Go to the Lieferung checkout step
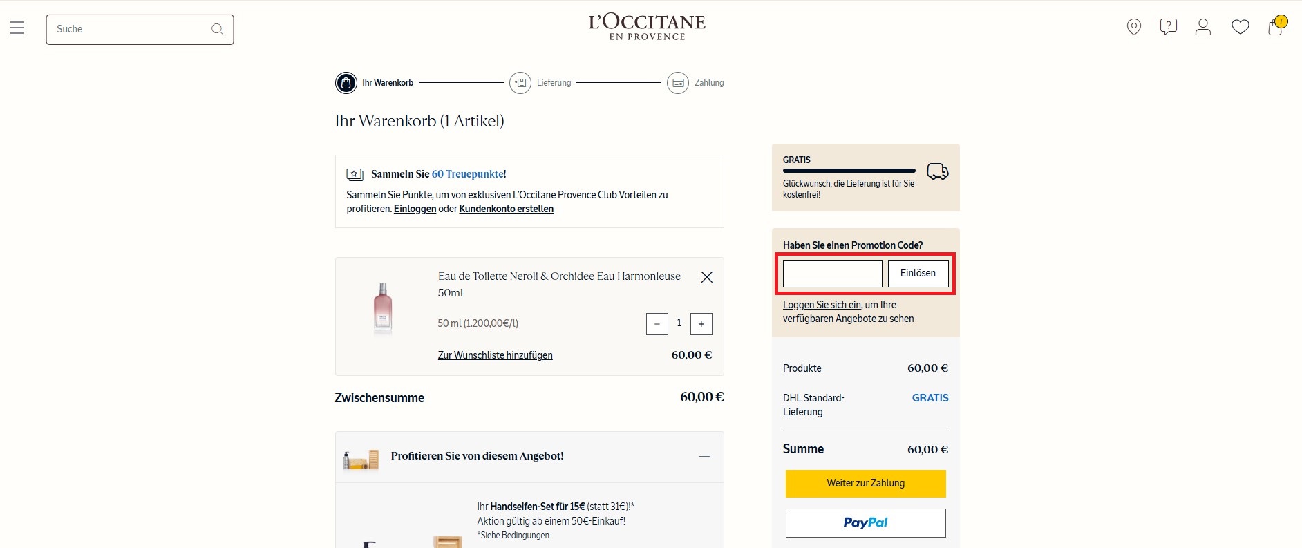This screenshot has width=1302, height=548. (540, 83)
